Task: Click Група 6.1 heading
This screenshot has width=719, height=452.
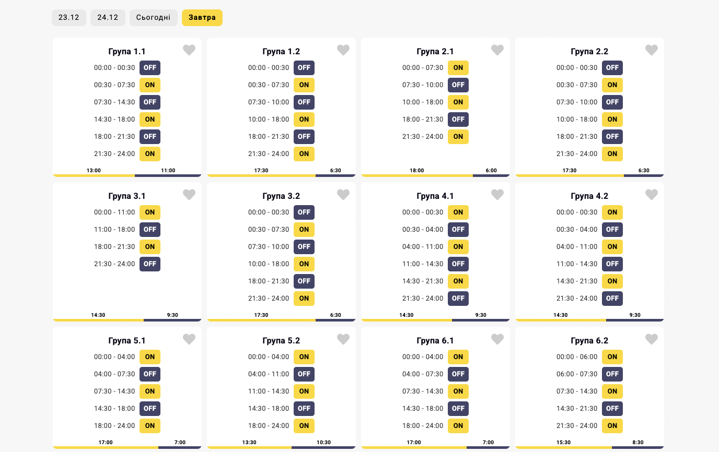Action: tap(435, 341)
